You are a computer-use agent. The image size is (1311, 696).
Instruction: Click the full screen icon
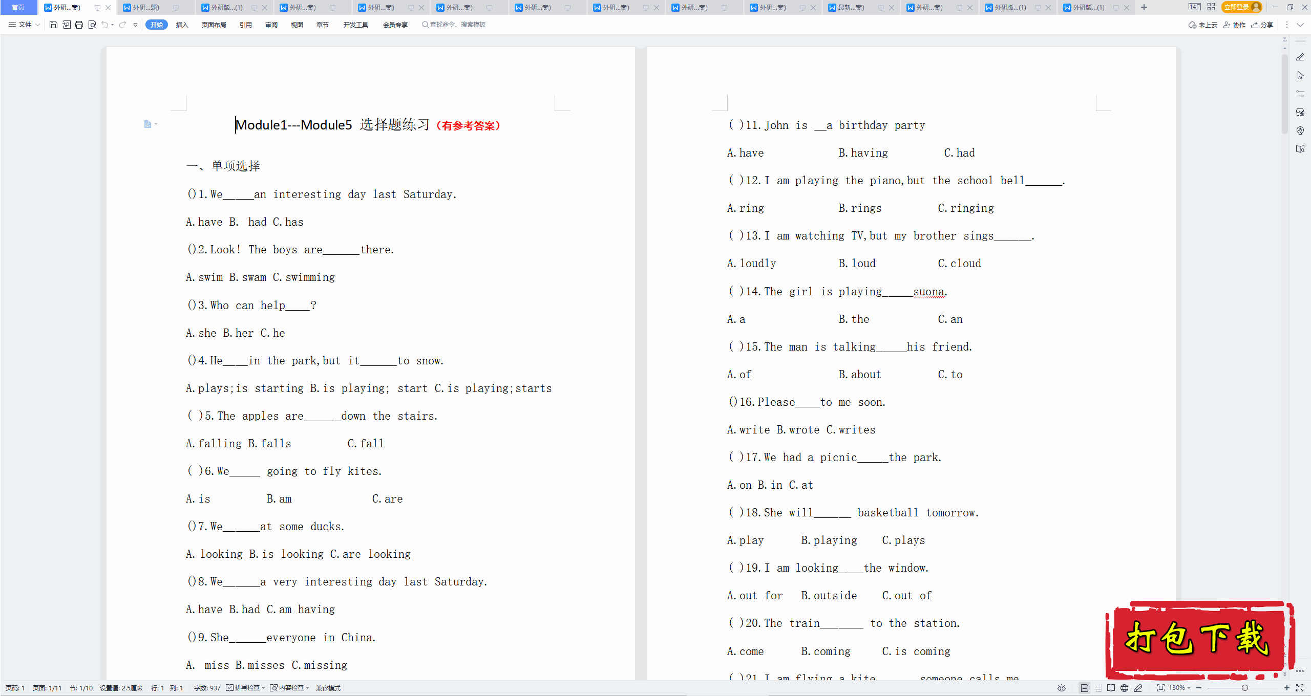pos(1300,688)
